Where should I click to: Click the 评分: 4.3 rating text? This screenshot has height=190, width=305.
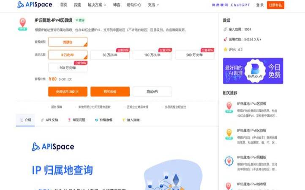(x=236, y=49)
